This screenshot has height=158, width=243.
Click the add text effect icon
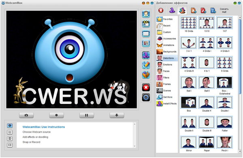(213, 10)
